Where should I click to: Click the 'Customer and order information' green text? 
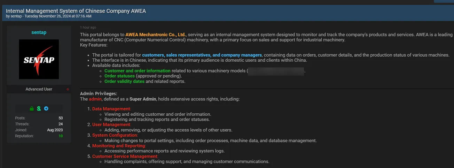coord(138,71)
